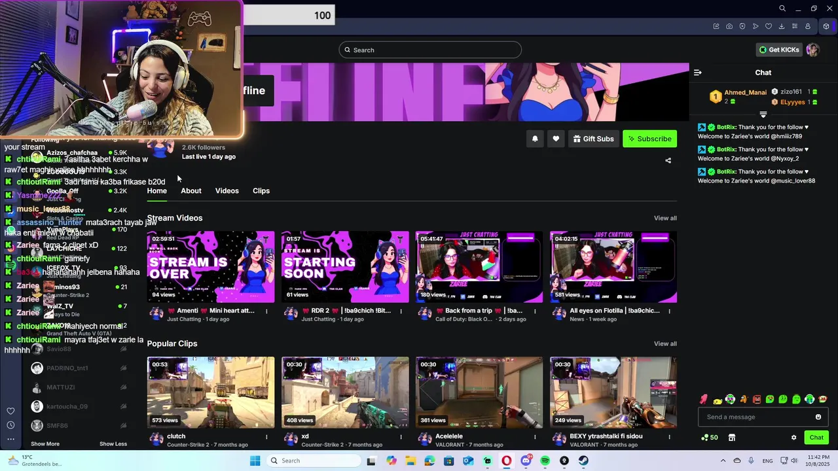Open options menu for Acelelele clip
This screenshot has height=471, width=838.
(x=535, y=436)
